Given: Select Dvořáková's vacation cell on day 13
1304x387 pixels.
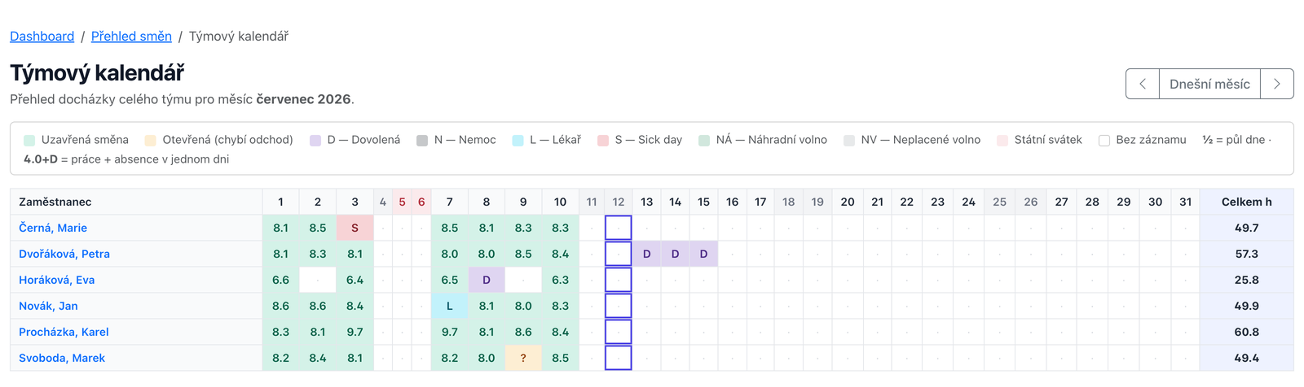Looking at the screenshot, I should [x=646, y=254].
